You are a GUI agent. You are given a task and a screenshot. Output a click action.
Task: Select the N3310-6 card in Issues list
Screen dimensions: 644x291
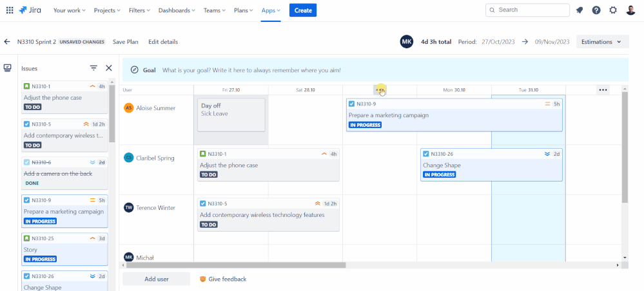point(64,173)
